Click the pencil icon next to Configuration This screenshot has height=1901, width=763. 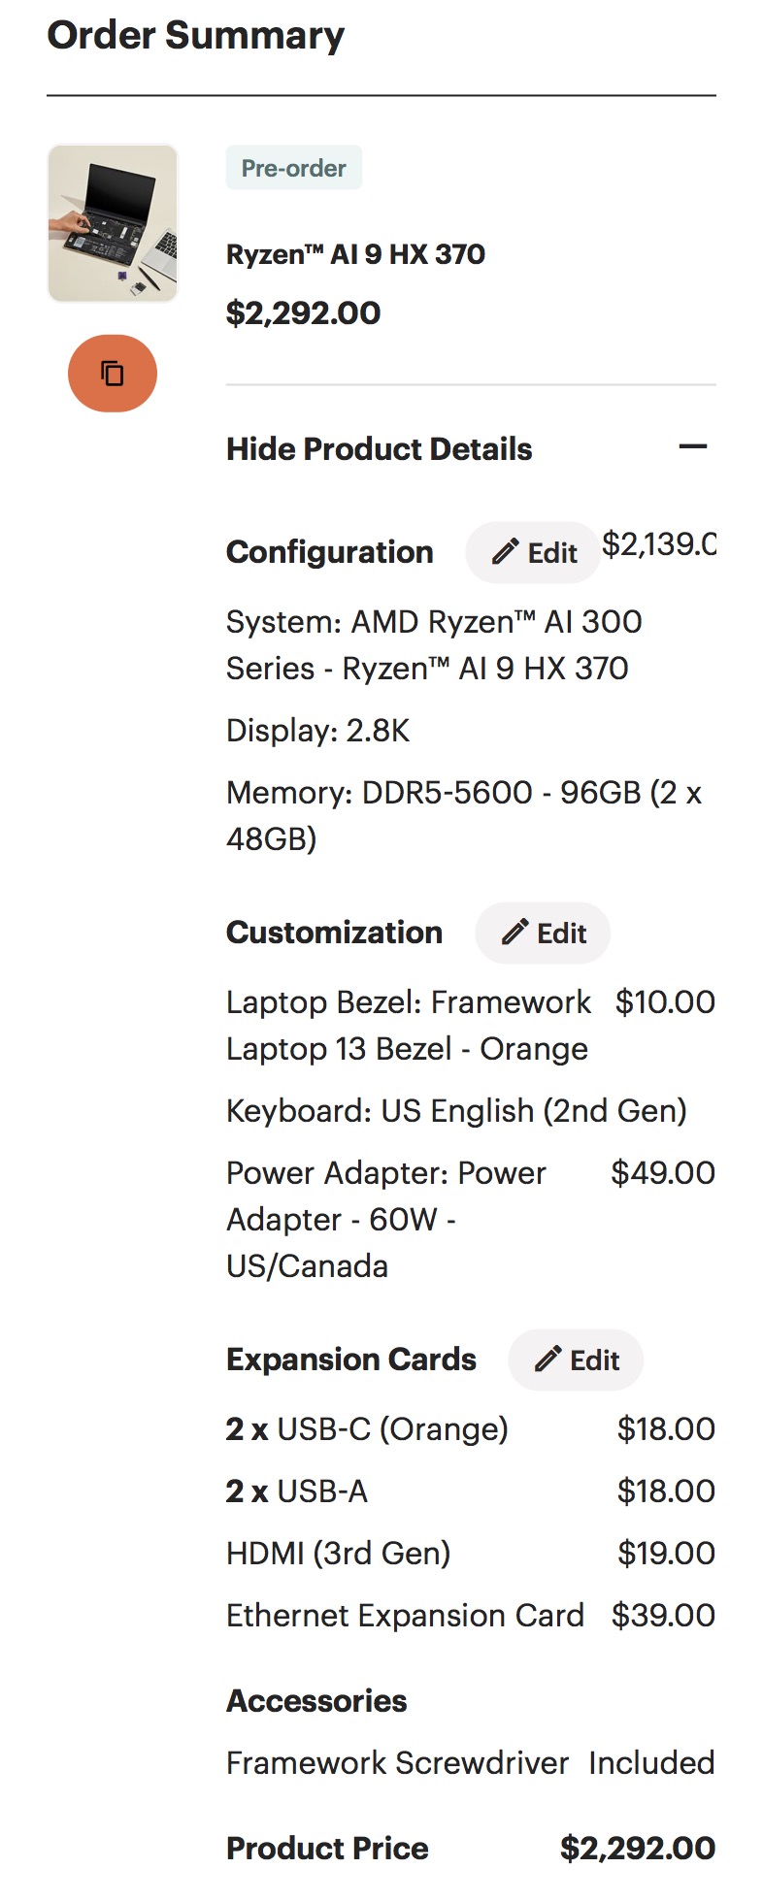tap(505, 552)
